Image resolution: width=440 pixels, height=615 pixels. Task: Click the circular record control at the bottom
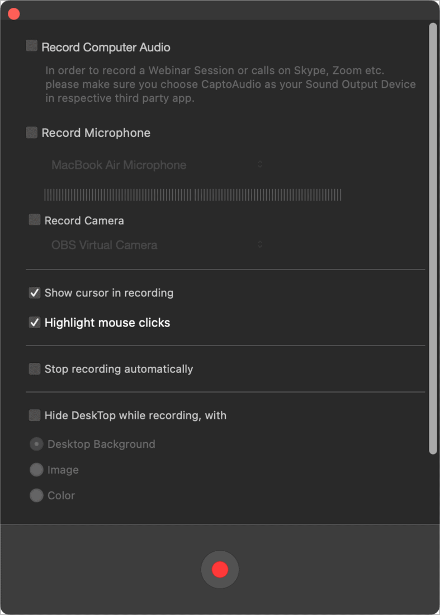(x=220, y=569)
